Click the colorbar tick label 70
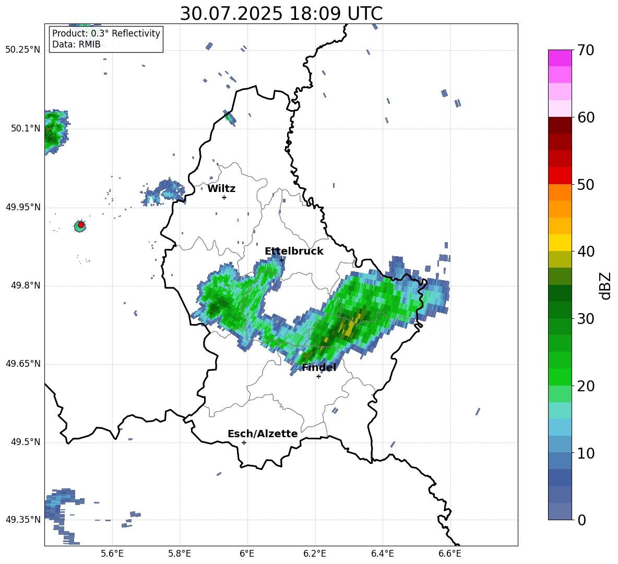Image resolution: width=618 pixels, height=564 pixels. pyautogui.click(x=586, y=50)
